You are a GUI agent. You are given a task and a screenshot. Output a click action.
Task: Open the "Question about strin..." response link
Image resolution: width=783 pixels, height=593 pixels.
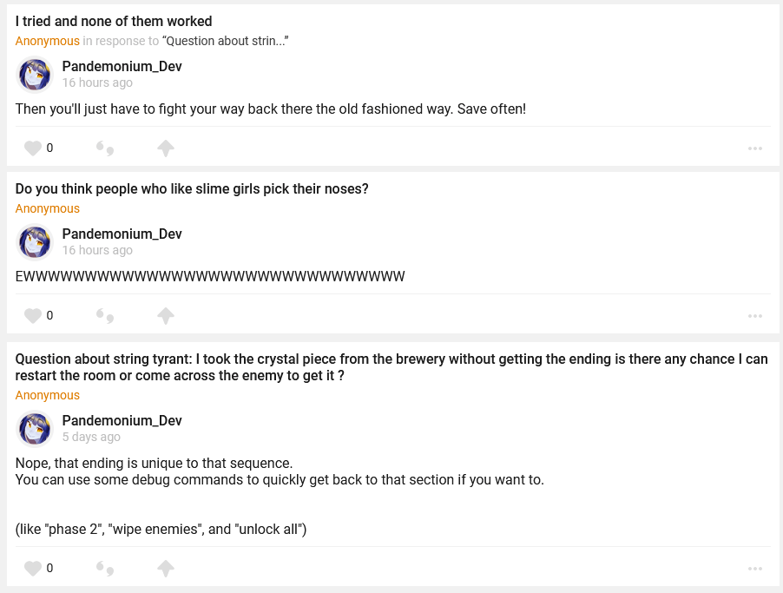coord(226,41)
